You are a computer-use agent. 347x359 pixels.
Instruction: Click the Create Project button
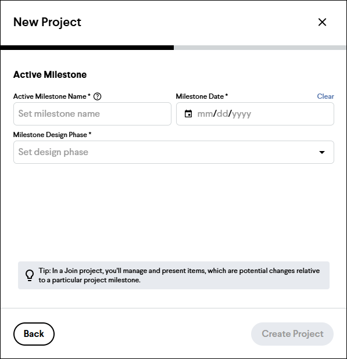(292, 334)
